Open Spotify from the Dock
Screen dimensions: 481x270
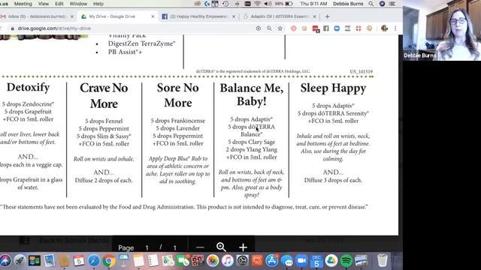[346, 261]
